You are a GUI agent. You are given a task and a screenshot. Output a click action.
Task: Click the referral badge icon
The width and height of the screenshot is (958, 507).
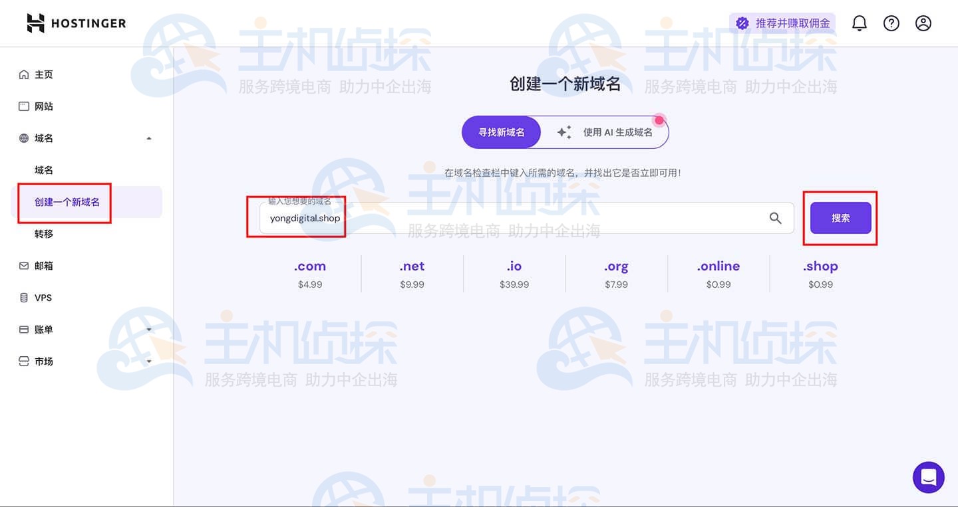[x=742, y=23]
